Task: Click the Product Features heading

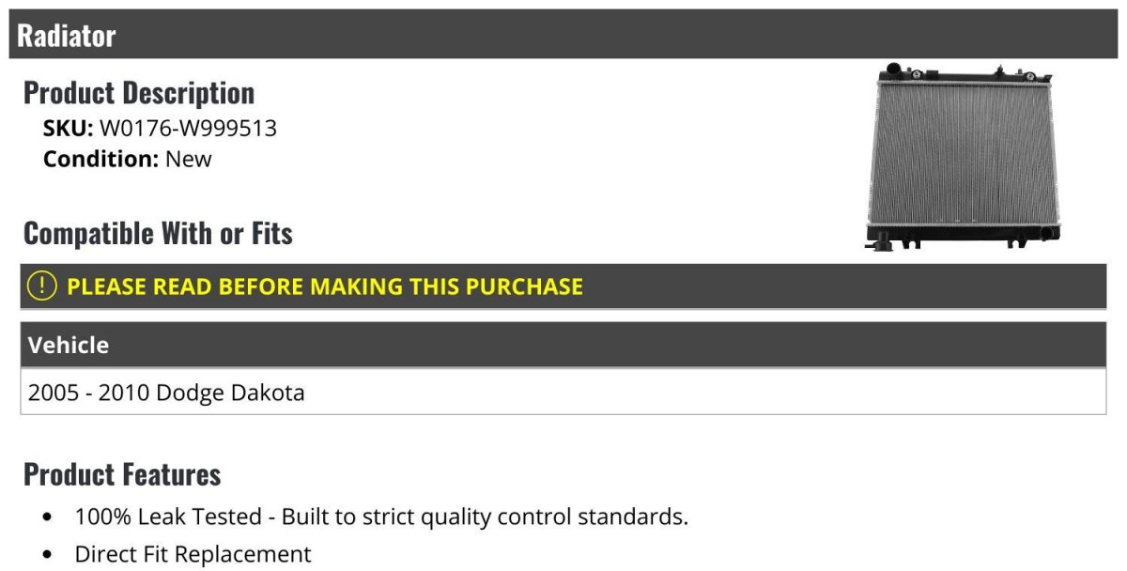Action: (122, 474)
